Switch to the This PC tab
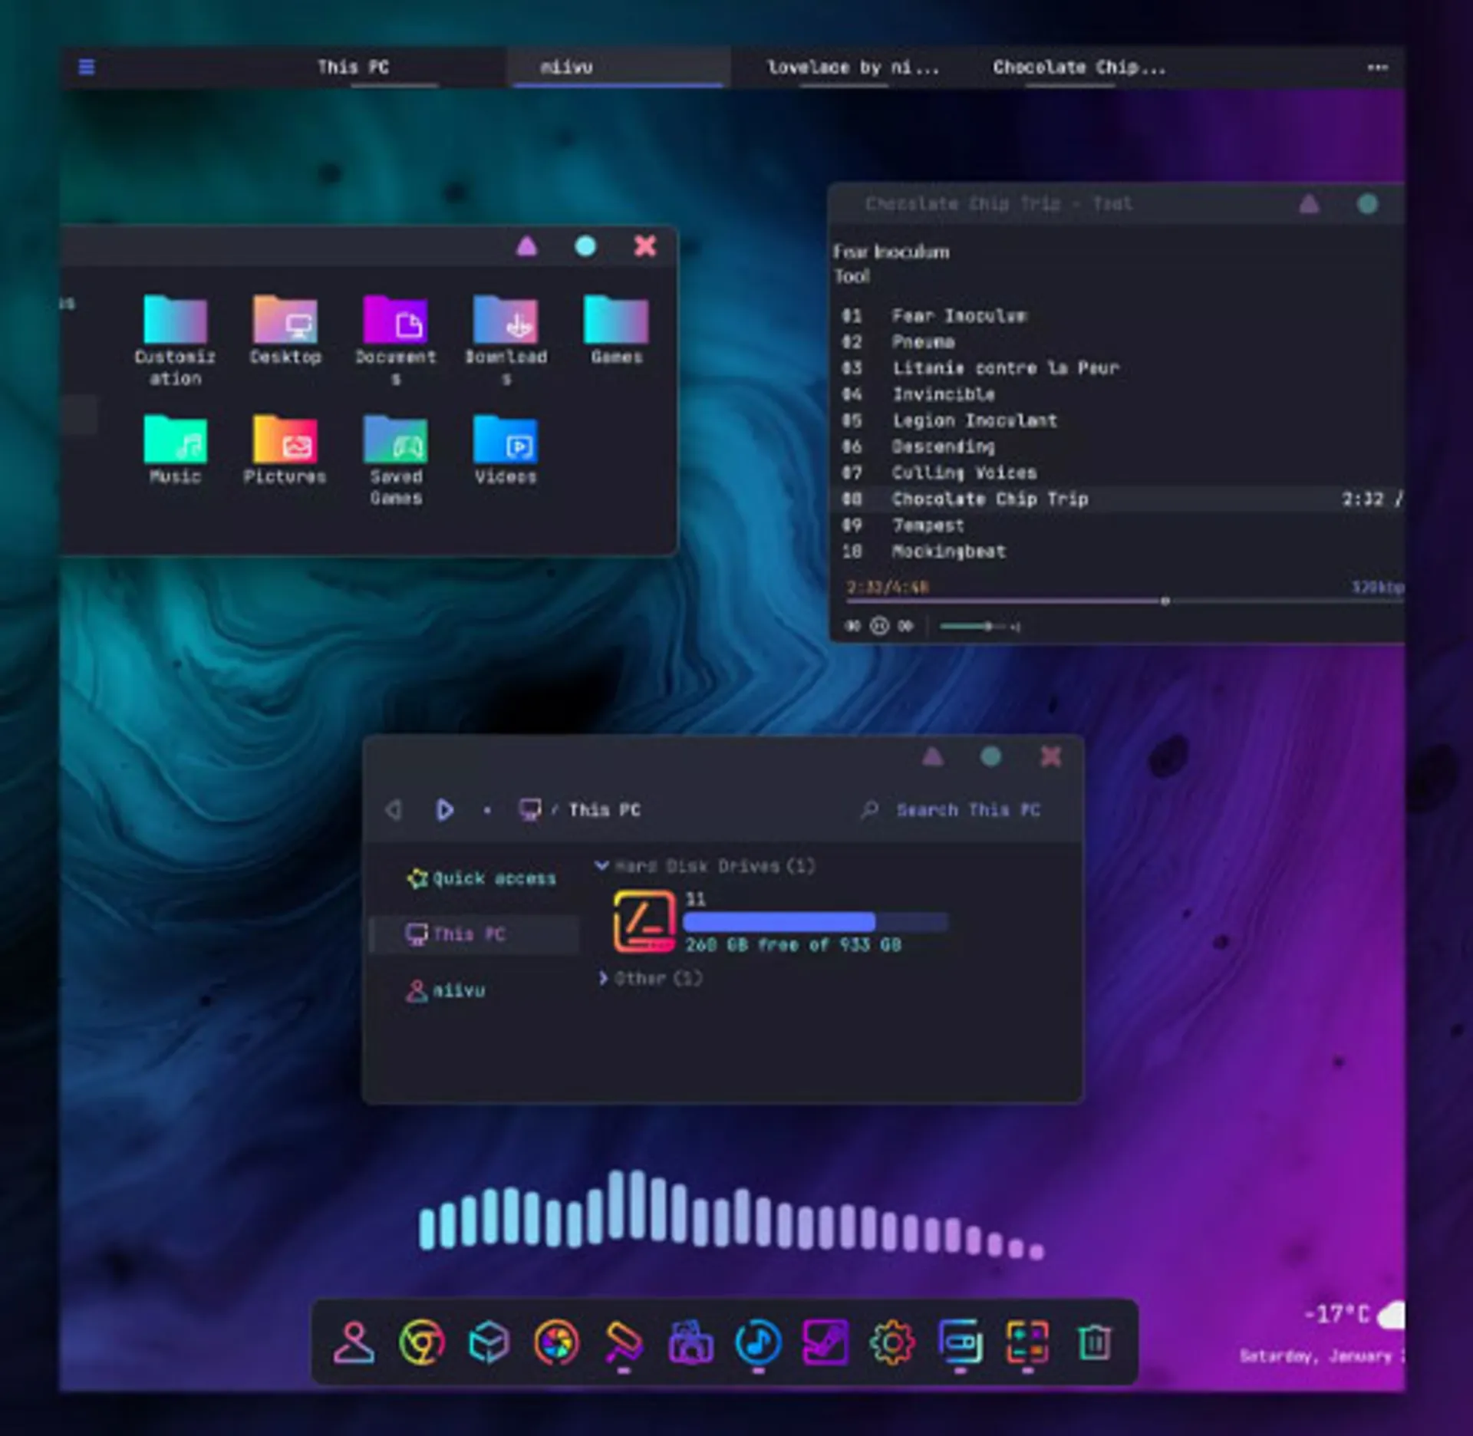Viewport: 1473px width, 1436px height. click(354, 67)
